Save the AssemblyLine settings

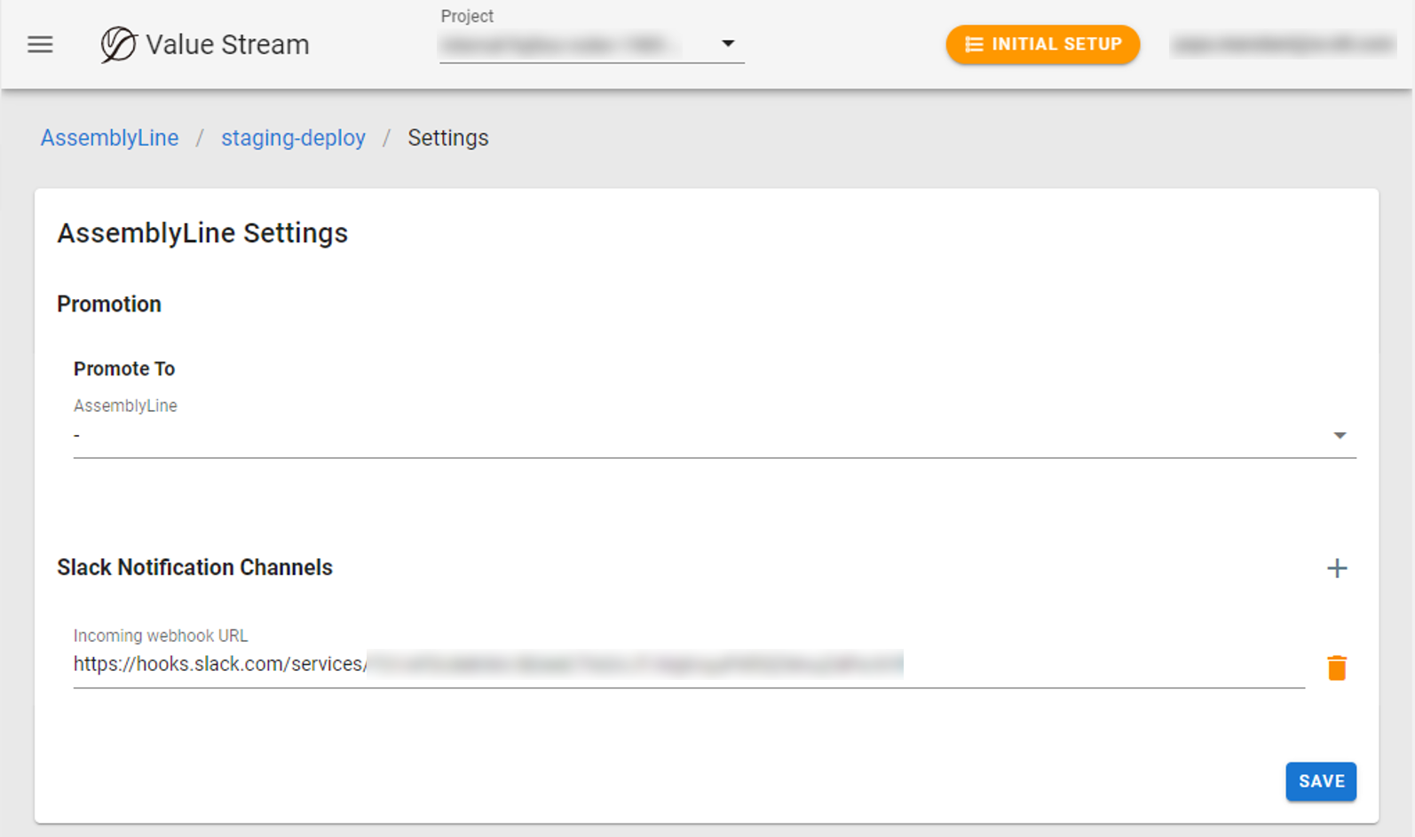point(1320,781)
